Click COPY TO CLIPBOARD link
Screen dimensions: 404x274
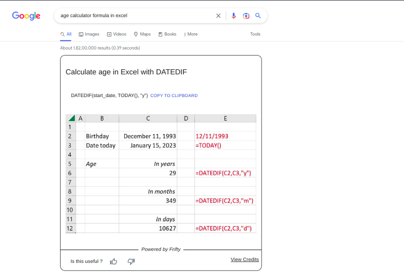point(174,96)
